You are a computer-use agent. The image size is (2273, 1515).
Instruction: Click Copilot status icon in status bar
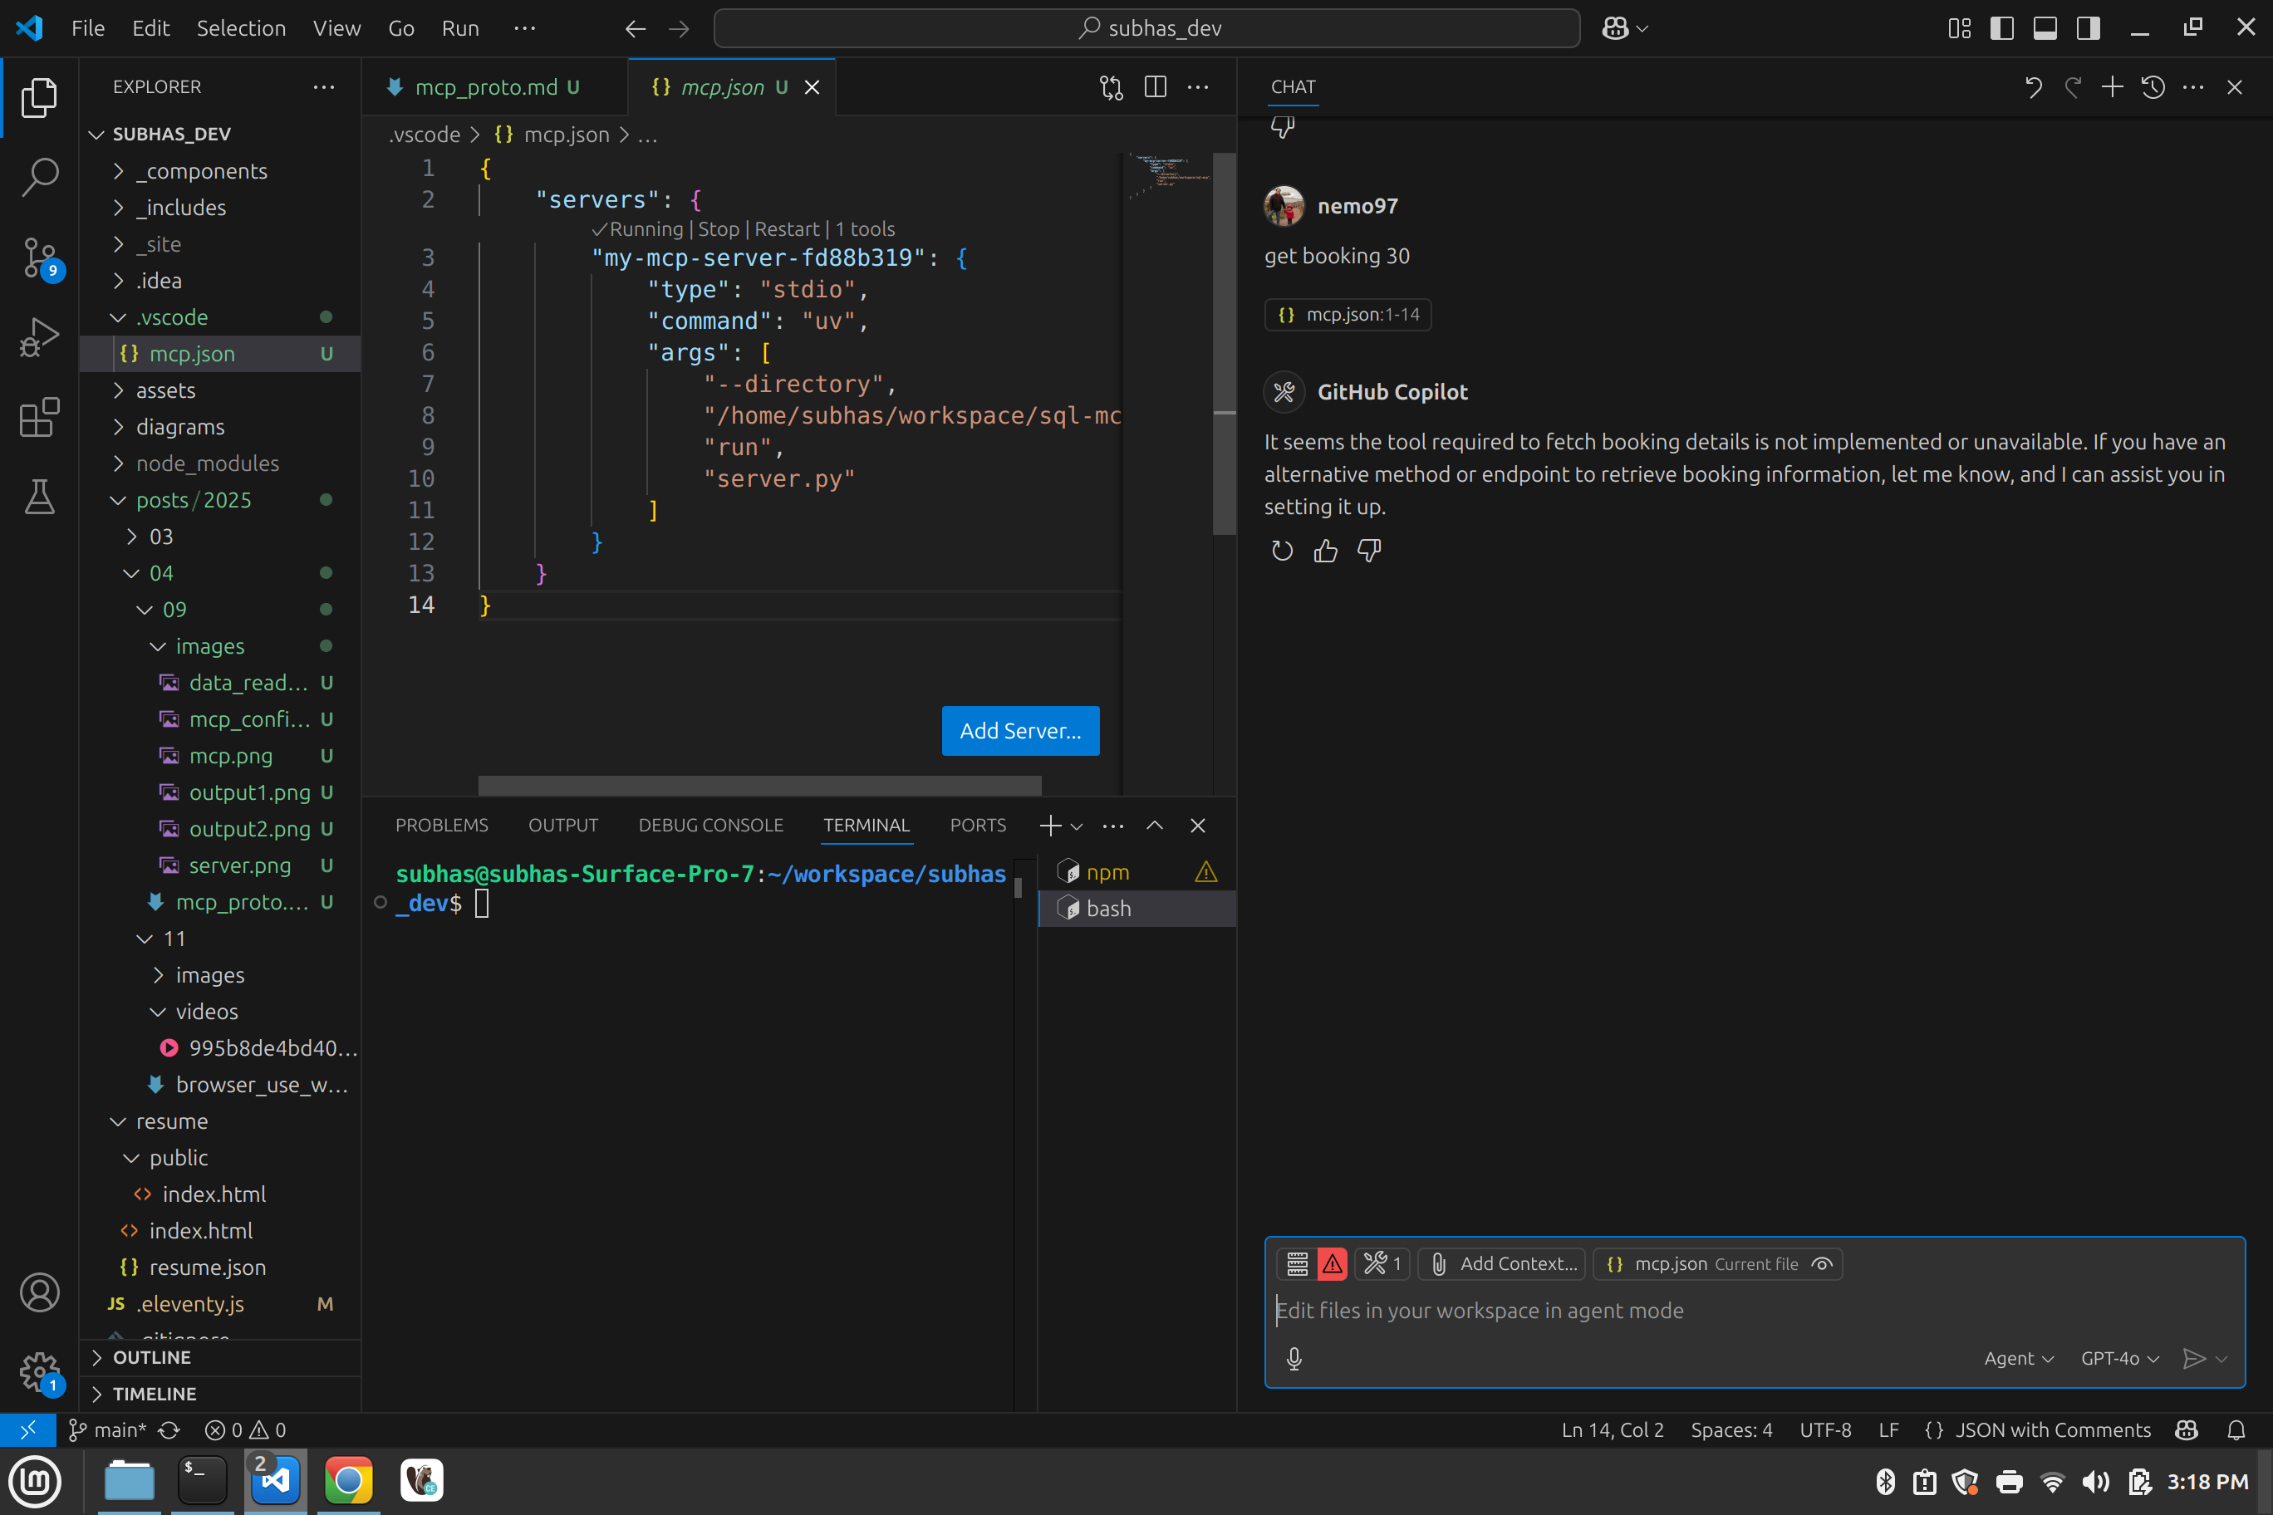click(x=2186, y=1430)
